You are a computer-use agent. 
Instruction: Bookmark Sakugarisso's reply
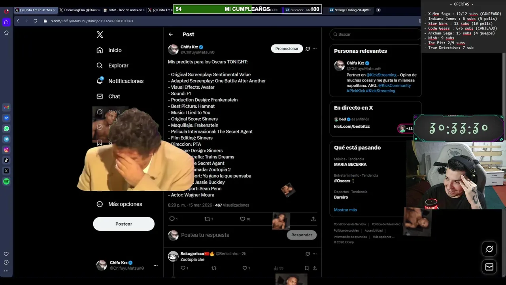click(306, 268)
